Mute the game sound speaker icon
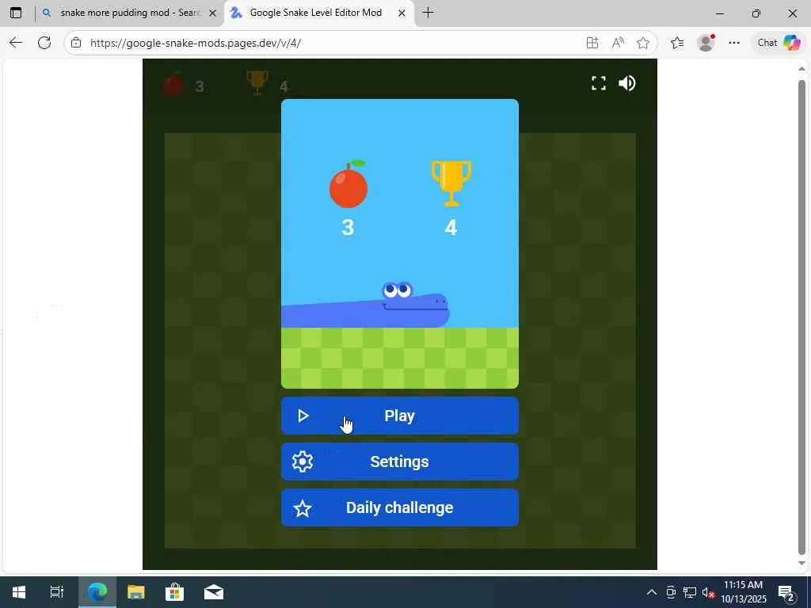 (627, 83)
